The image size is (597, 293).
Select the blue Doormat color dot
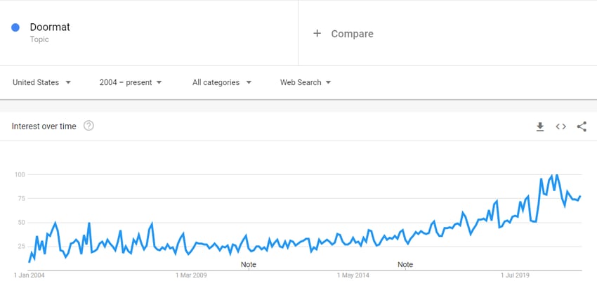tap(15, 27)
